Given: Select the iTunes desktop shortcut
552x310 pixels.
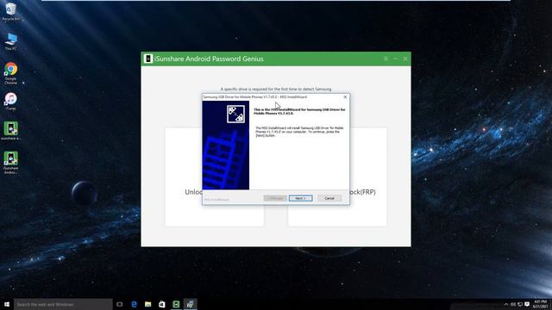Looking at the screenshot, I should click(x=10, y=102).
